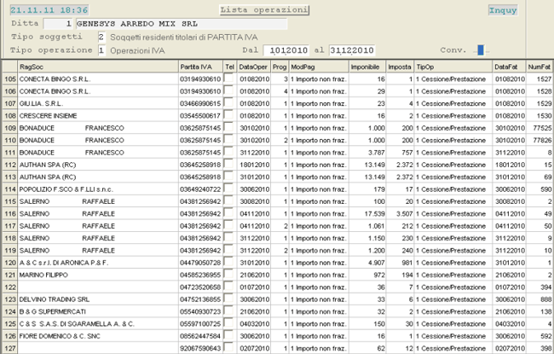Check the Tel box for CONECTA BINGO row 105
The image size is (554, 354).
(x=229, y=78)
